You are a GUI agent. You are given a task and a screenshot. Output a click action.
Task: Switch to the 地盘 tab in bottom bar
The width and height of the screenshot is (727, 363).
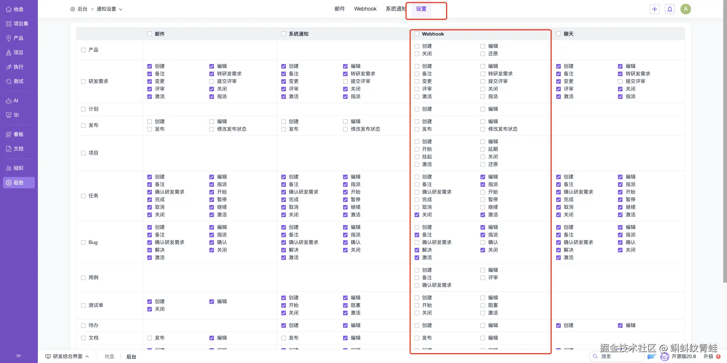pos(109,357)
